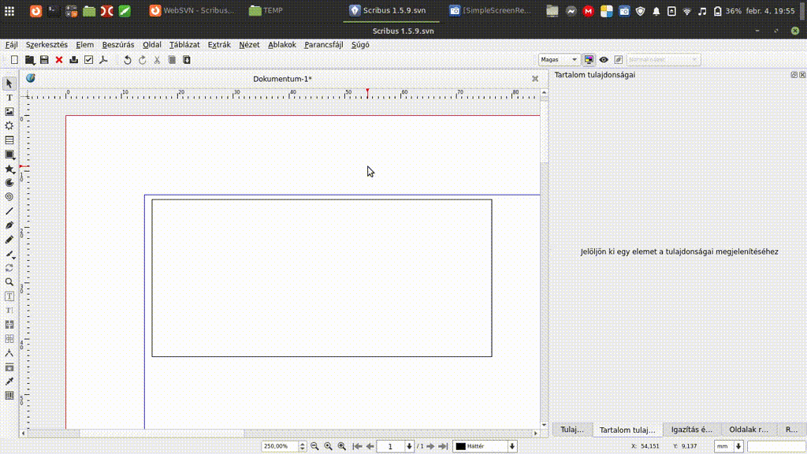Pick the Eyedropper tool in the toolbox
The image size is (807, 454).
pos(9,381)
